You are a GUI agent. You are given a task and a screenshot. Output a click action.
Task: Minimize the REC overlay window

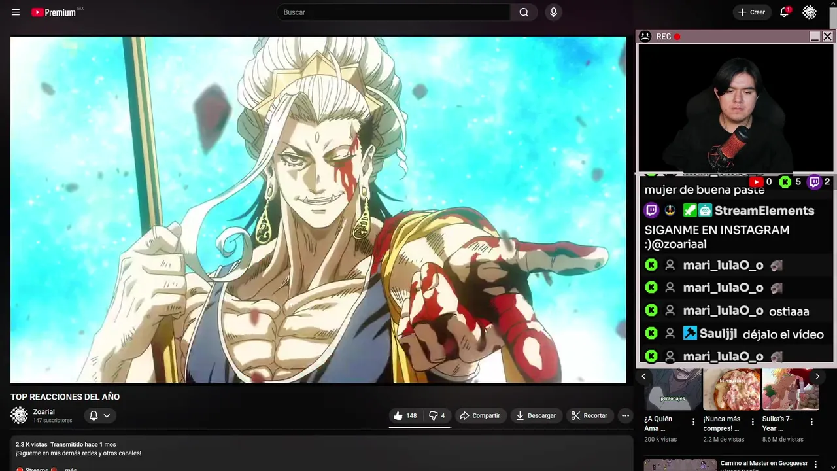[815, 37]
